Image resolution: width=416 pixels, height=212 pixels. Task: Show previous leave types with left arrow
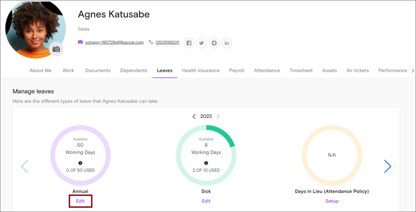point(25,166)
